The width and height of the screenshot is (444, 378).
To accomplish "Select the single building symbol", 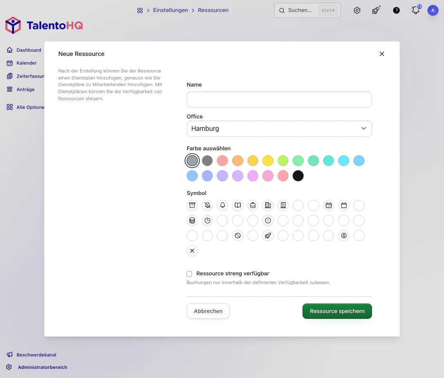I will 283,205.
